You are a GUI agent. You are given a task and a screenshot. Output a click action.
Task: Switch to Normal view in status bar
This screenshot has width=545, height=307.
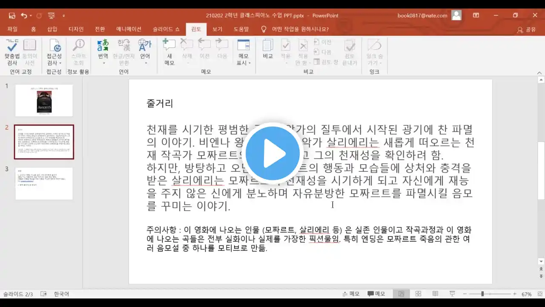[401, 294]
